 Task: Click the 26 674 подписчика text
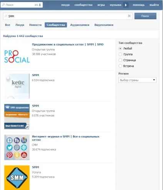point(44,149)
